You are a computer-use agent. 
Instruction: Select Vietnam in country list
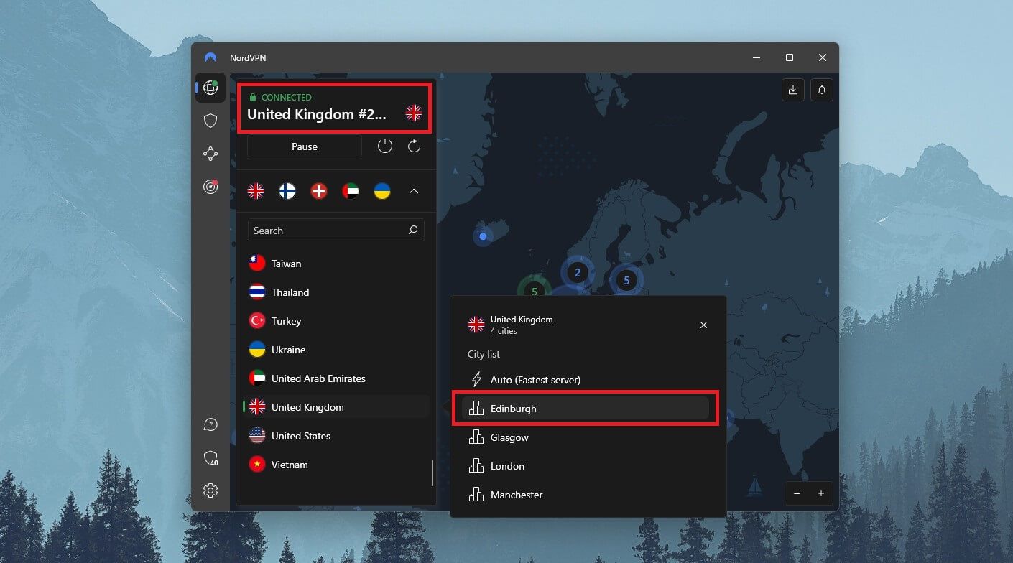point(336,465)
